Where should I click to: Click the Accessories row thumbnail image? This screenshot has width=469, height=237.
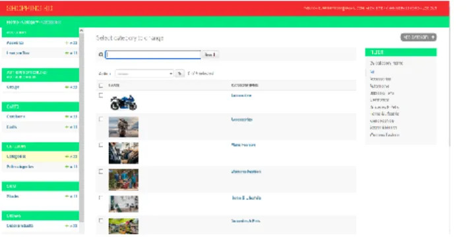pyautogui.click(x=123, y=127)
